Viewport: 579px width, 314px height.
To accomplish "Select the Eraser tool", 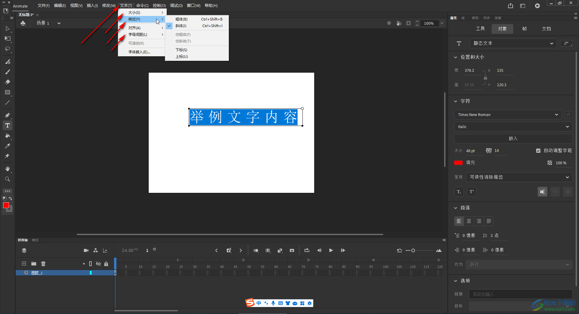I will tap(8, 82).
